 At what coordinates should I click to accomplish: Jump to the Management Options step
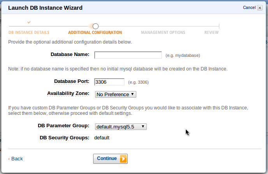tap(163, 32)
